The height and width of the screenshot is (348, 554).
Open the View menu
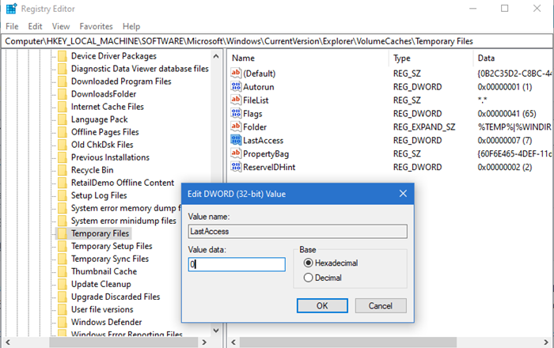click(x=61, y=26)
